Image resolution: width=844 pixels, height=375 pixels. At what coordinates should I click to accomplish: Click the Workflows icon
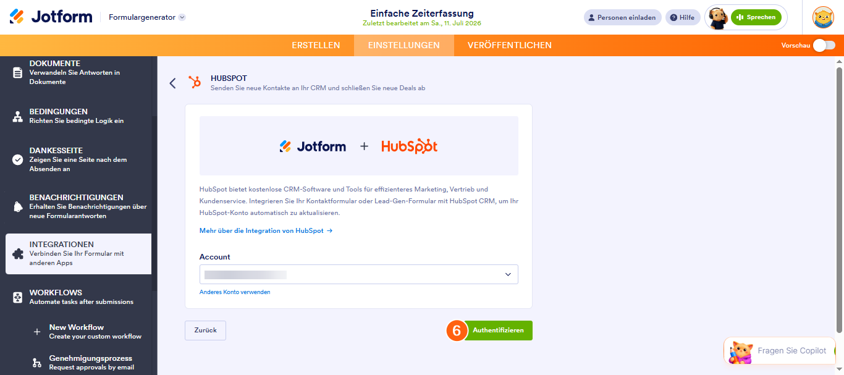click(x=17, y=297)
